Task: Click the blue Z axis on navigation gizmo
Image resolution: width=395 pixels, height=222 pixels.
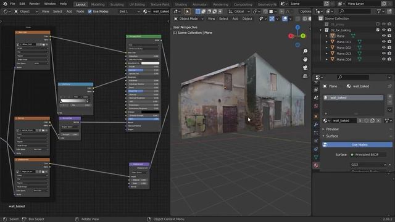Action: pos(297,27)
